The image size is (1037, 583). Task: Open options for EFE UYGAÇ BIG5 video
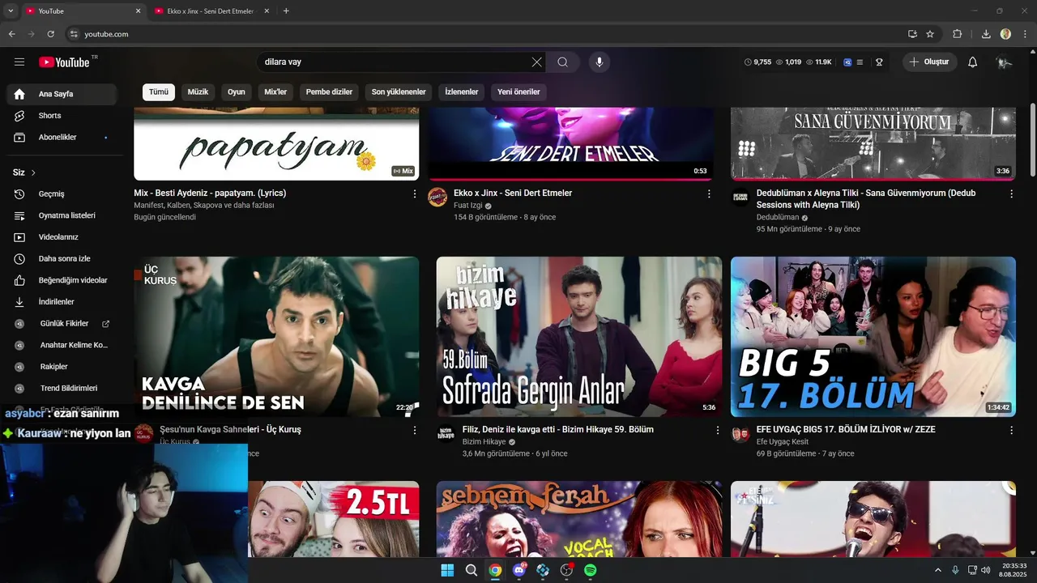[x=1011, y=431]
